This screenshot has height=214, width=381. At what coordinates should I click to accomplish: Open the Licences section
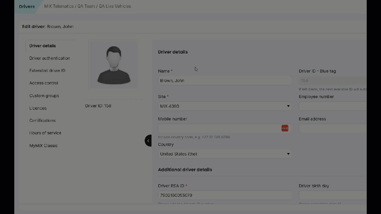(38, 108)
